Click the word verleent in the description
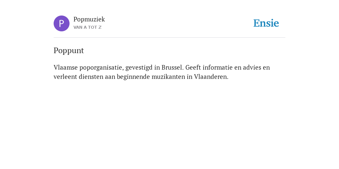The width and height of the screenshot is (339, 169). click(x=65, y=77)
